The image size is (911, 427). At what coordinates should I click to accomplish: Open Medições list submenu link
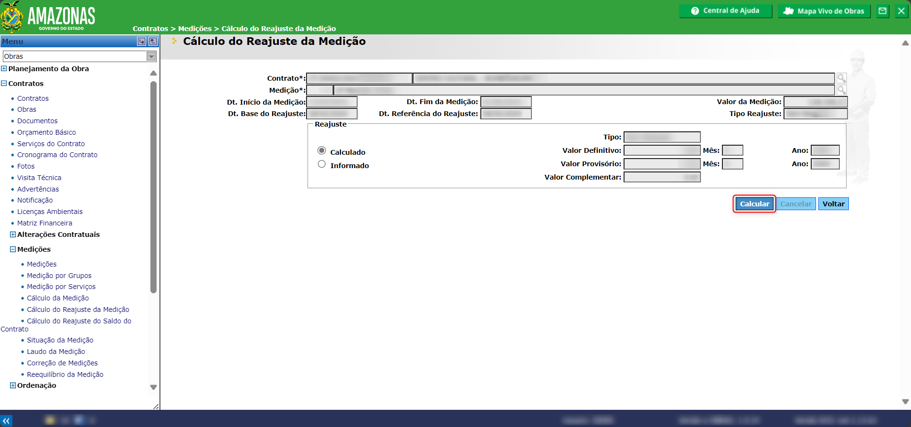pos(42,264)
